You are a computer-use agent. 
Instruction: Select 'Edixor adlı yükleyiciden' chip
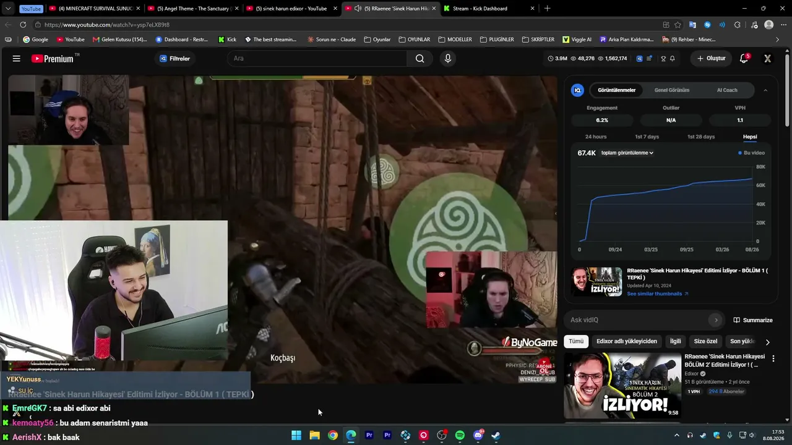(627, 341)
